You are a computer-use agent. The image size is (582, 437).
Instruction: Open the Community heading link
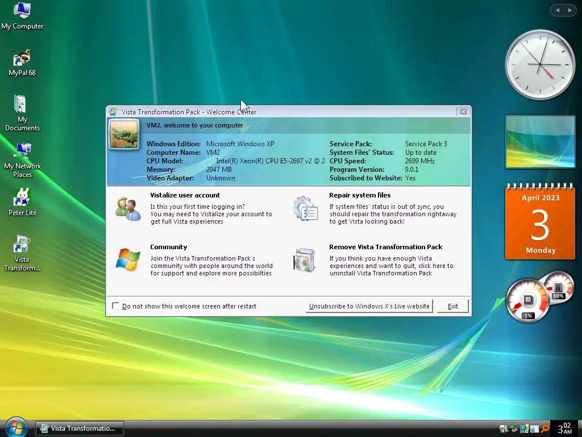[168, 247]
